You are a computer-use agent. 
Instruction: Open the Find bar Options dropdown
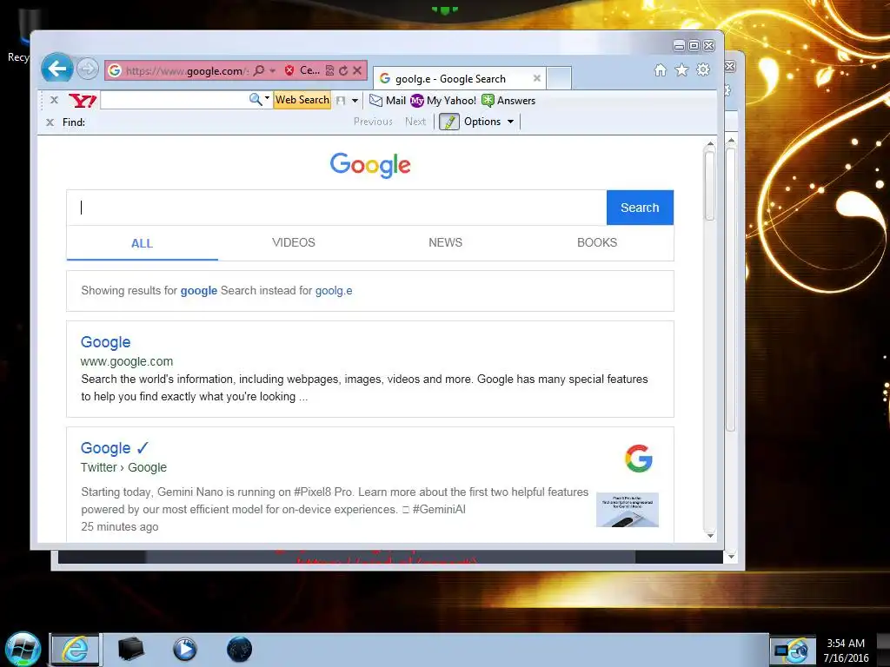pos(489,122)
